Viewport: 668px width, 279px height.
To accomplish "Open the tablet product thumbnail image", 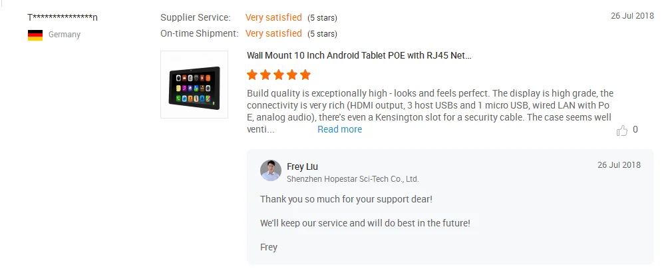I will point(194,85).
